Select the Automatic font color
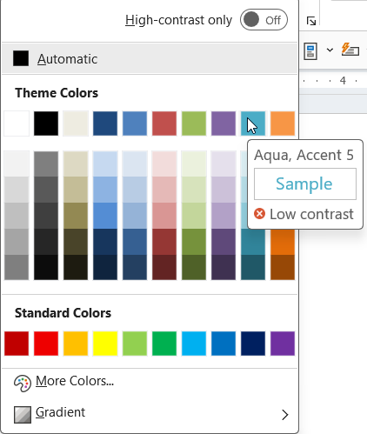The width and height of the screenshot is (367, 434). tap(150, 59)
